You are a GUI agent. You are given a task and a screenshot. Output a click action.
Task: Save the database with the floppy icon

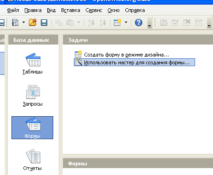pos(44,23)
